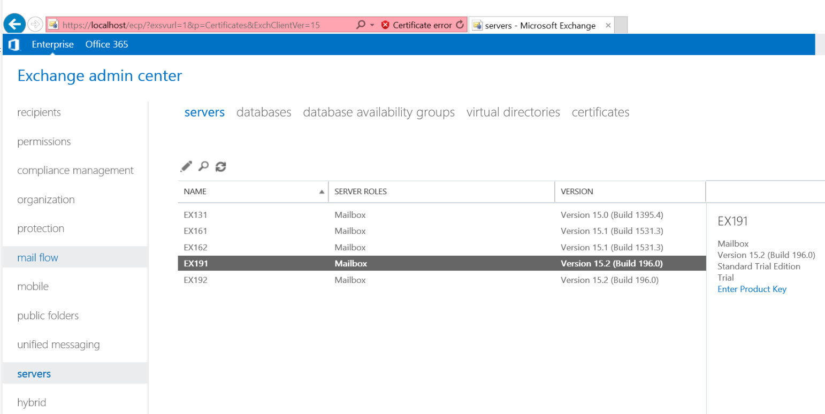825x414 pixels.
Task: Select server row EX161
Action: click(x=442, y=231)
